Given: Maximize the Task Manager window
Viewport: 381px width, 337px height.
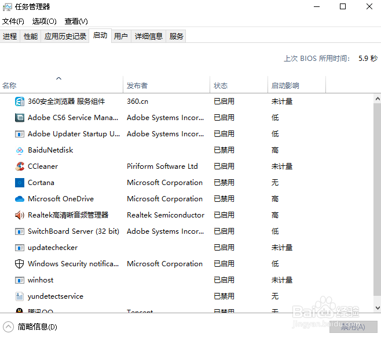Looking at the screenshot, I should [343, 6].
